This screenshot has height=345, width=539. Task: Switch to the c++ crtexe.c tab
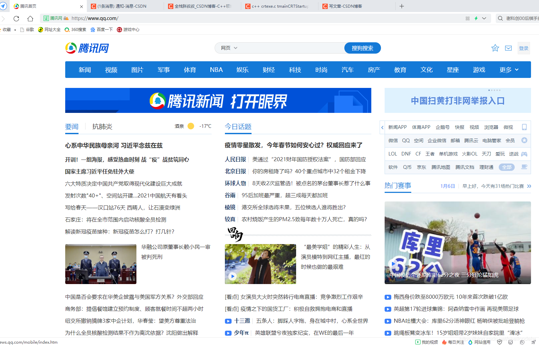(x=280, y=6)
